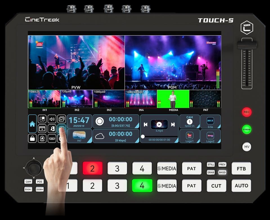Toggle the PREV key
Image resolution: width=270 pixels, height=220 pixels.
(222, 165)
